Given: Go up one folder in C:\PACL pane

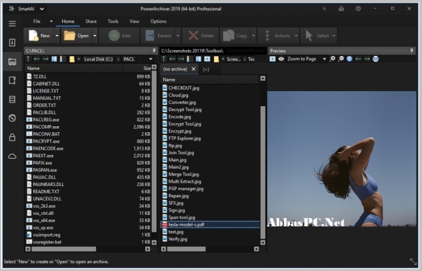Looking at the screenshot, I should 28,59.
